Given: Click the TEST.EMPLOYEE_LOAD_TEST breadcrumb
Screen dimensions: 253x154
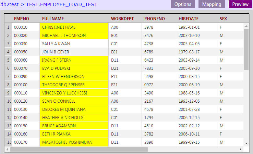Looking at the screenshot, I should point(62,4).
